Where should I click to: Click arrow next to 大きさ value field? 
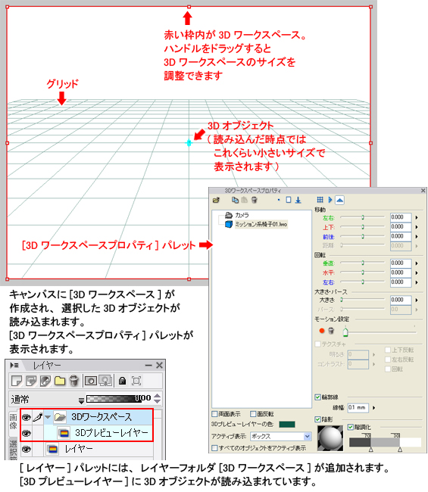click(x=417, y=300)
